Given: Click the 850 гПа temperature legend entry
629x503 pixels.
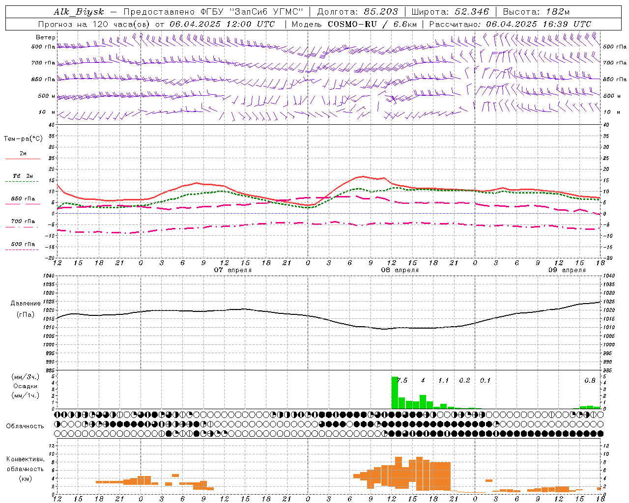Looking at the screenshot, I should point(23,199).
